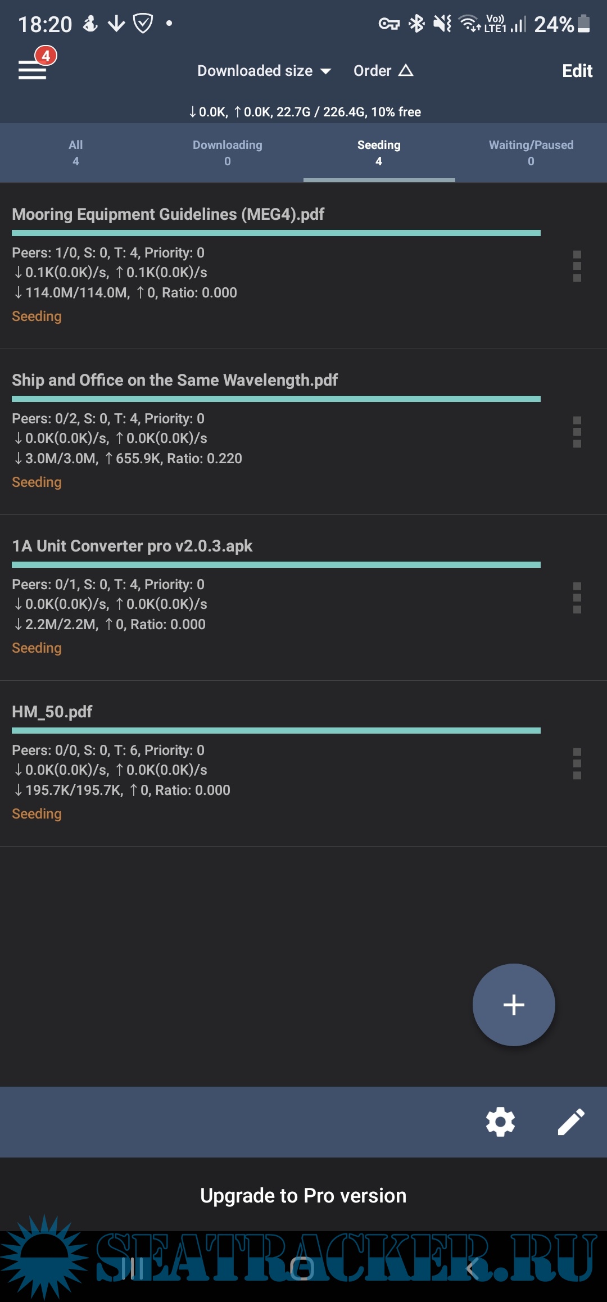Image resolution: width=607 pixels, height=1302 pixels.
Task: Tap the Edit button
Action: 577,71
